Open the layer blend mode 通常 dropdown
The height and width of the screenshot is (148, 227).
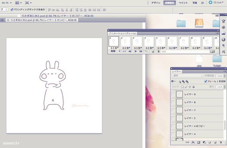[x=188, y=76]
